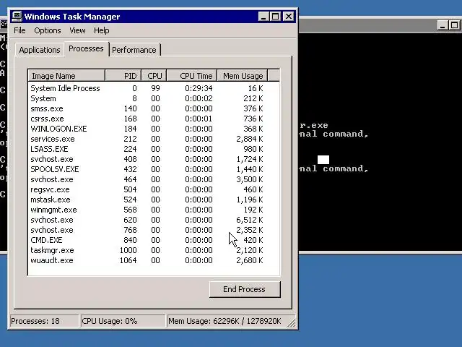Click PID 1000 in the process list
The width and height of the screenshot is (462, 347).
point(128,250)
